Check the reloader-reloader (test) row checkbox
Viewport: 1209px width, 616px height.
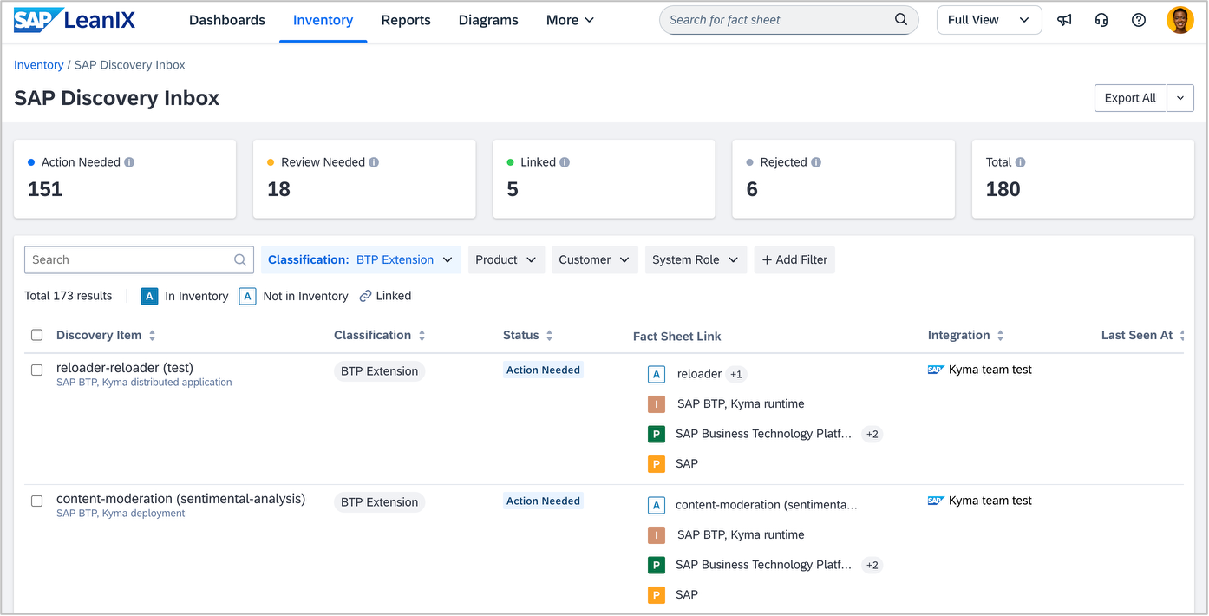pos(36,370)
